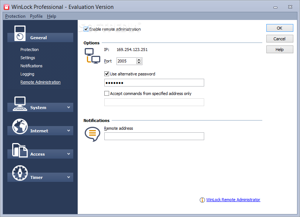Viewport: 300px width, 217px height.
Task: Decrease port number with down arrow
Action: (139, 63)
